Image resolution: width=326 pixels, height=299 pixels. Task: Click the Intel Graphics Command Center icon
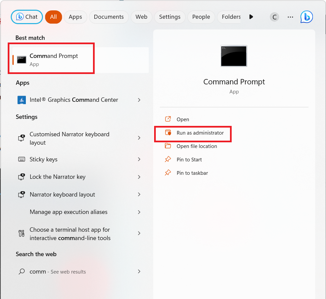[x=22, y=100]
